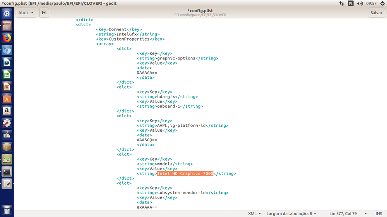The width and height of the screenshot is (387, 217).
Task: Open the volume indicator in the top bar
Action: (360, 3)
